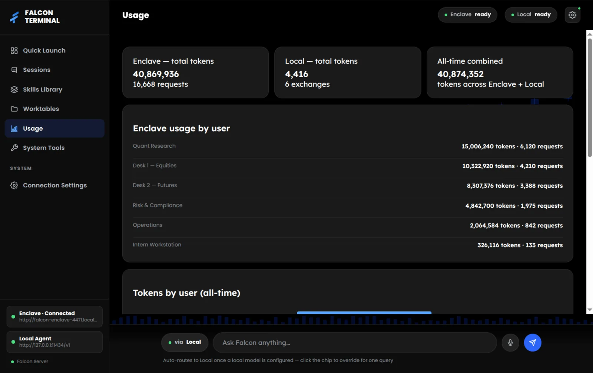Activate the microphone voice input
The width and height of the screenshot is (593, 373).
coord(510,343)
